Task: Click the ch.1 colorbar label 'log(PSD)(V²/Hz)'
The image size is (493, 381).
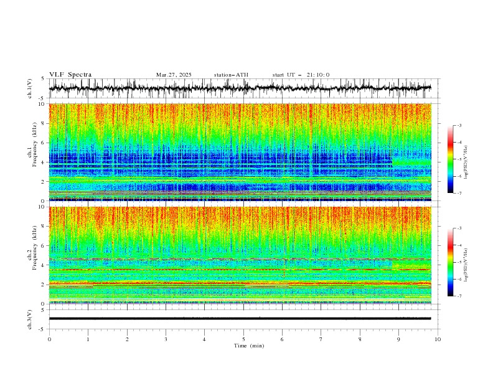Action: click(466, 162)
